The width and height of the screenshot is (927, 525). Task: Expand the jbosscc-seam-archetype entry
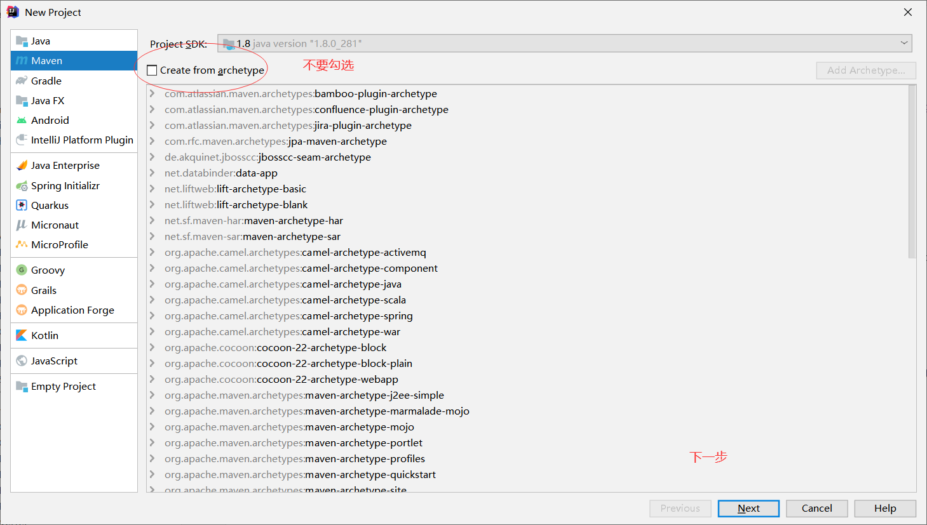click(x=152, y=157)
